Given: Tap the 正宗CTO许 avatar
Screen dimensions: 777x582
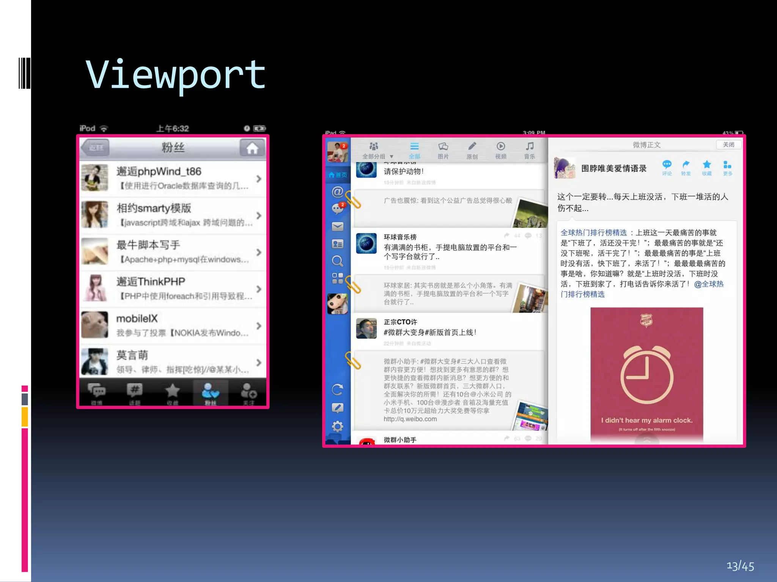Looking at the screenshot, I should [x=366, y=328].
